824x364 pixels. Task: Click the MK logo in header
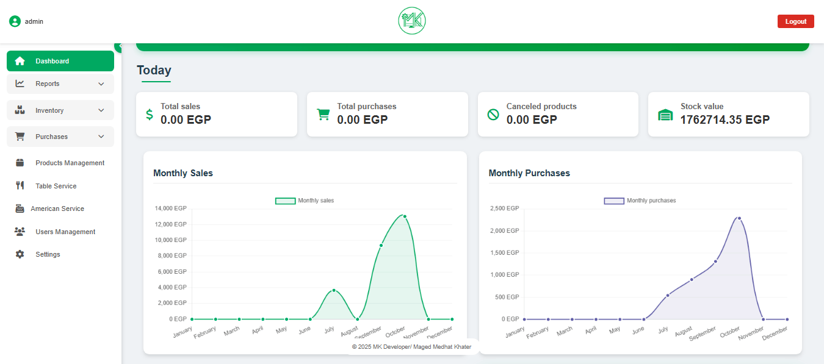click(x=411, y=21)
